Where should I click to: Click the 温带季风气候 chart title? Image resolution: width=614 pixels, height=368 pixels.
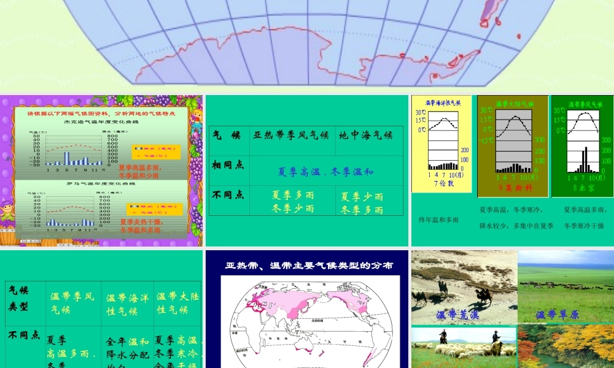click(586, 104)
